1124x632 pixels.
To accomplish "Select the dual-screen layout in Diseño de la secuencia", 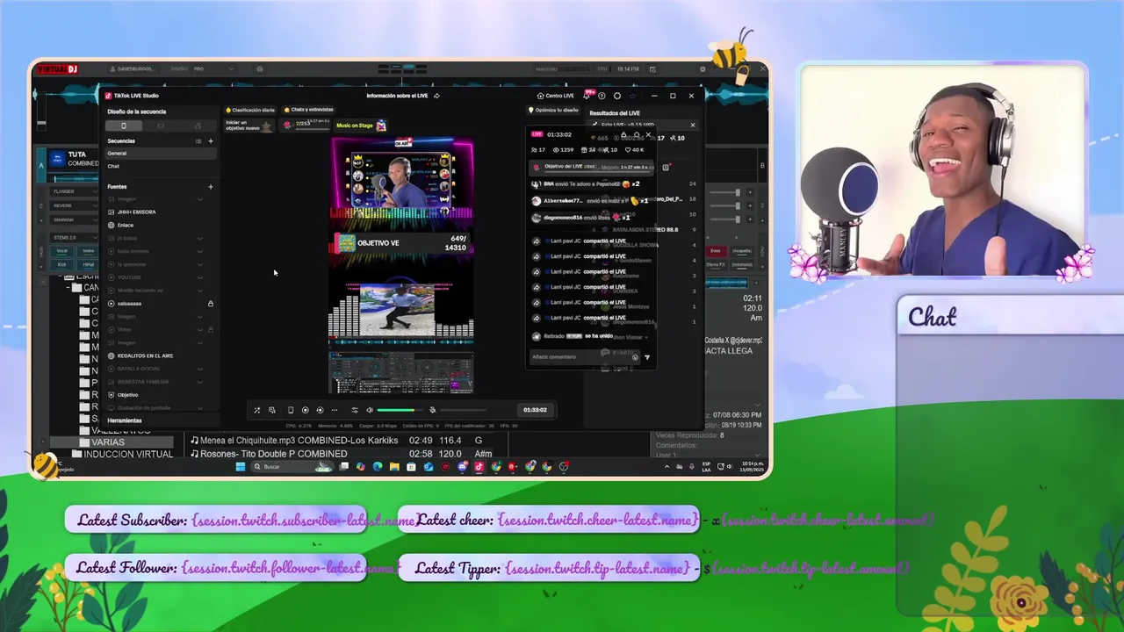I will pyautogui.click(x=197, y=126).
